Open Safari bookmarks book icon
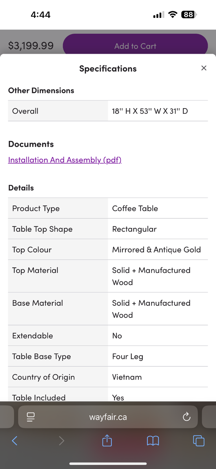 click(153, 441)
